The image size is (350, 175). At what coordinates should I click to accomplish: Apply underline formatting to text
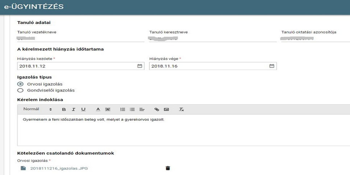point(83,109)
